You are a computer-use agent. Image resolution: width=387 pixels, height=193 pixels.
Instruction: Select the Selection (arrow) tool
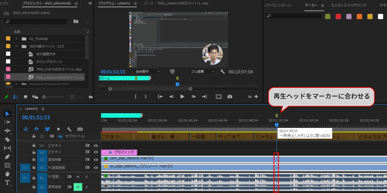point(8,114)
